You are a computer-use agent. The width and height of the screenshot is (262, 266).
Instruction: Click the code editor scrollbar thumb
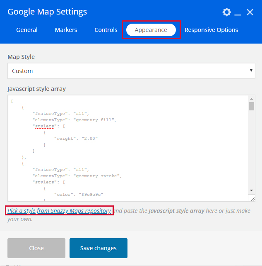click(x=251, y=107)
